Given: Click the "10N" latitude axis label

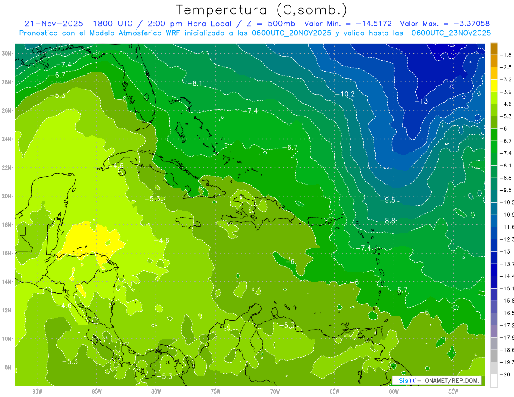Looking at the screenshot, I should [7, 338].
